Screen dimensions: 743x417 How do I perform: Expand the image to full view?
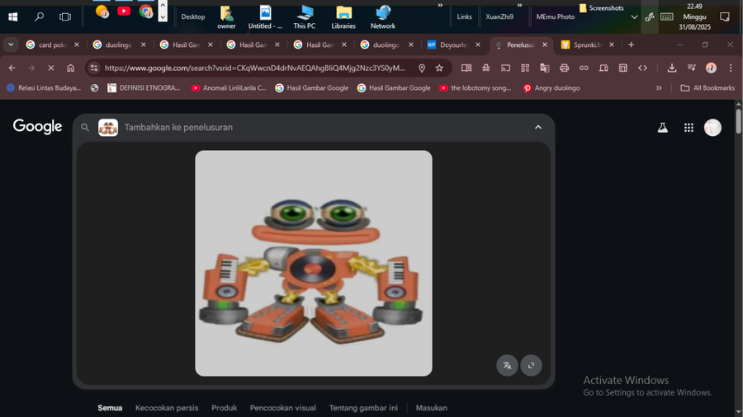pos(531,365)
